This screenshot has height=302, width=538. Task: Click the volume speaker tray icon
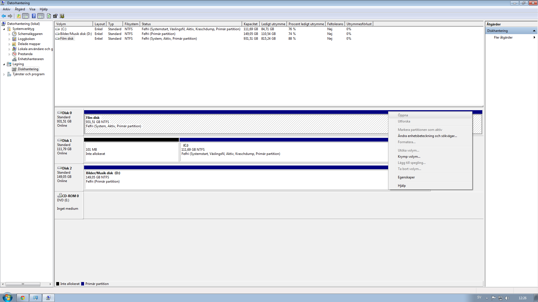(507, 298)
